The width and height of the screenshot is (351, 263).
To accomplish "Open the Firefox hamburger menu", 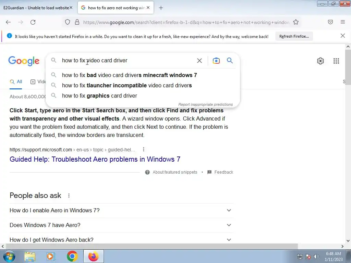I will (343, 22).
